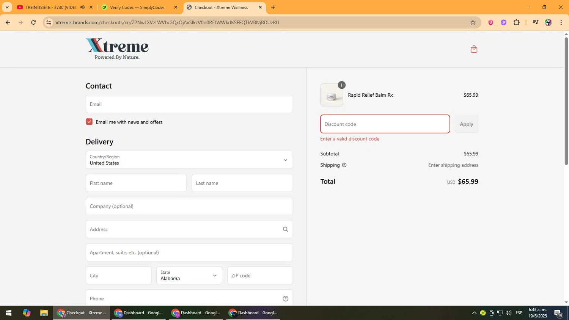
Task: Select Checkout Xtreme taskbar button
Action: tap(81, 313)
